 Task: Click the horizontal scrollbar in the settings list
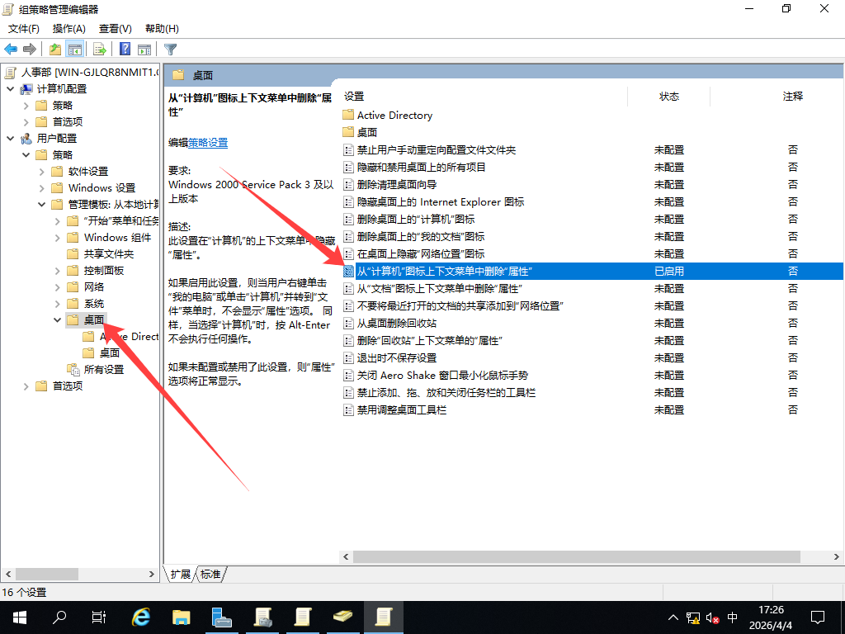pos(569,556)
